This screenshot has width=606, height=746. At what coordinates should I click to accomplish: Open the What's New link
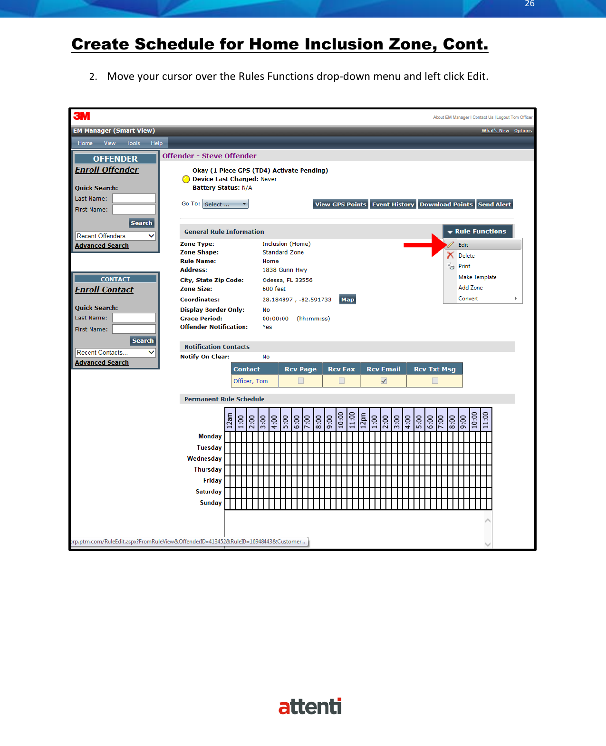(495, 131)
